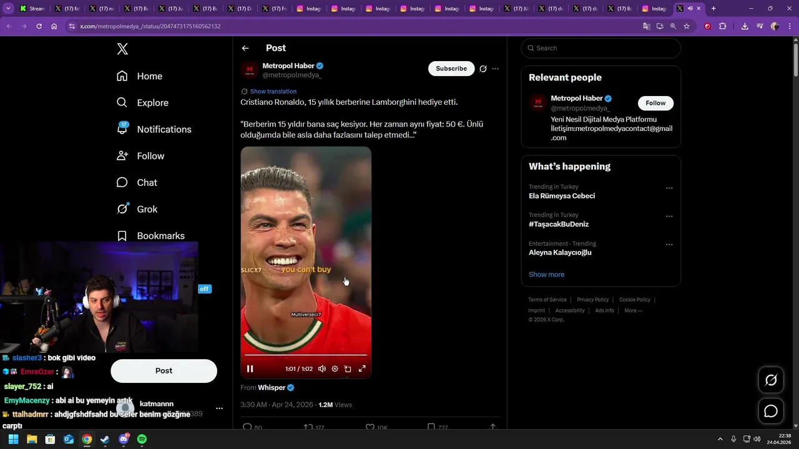799x449 pixels.
Task: Open Chrome tab search dropdown
Action: click(8, 9)
